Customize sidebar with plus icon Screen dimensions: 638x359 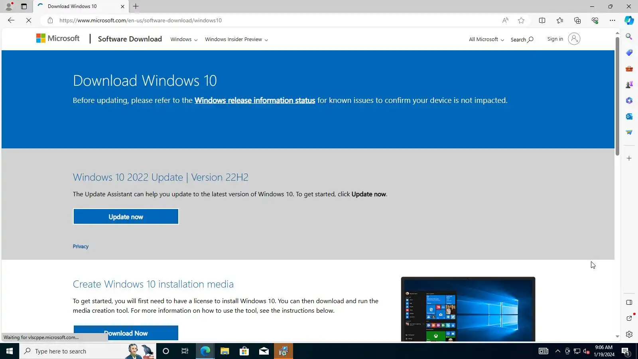click(629, 158)
